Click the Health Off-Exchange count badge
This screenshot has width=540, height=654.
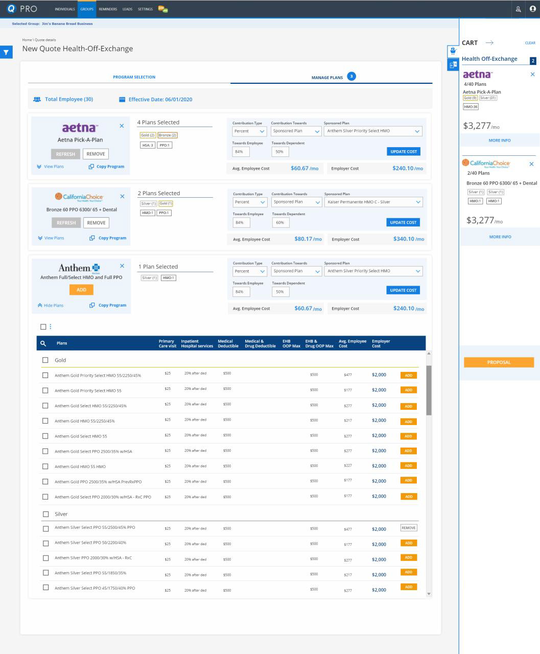pos(533,61)
